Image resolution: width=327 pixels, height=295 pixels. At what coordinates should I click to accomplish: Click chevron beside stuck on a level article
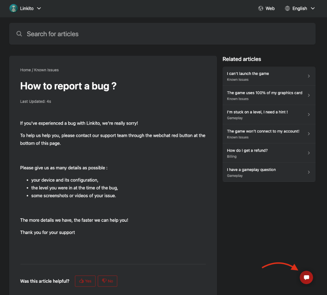309,114
